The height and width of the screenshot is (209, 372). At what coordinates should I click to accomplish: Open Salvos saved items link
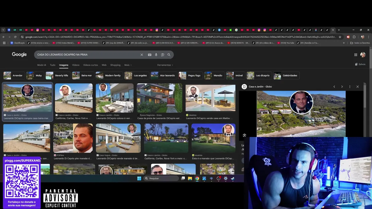click(x=360, y=64)
